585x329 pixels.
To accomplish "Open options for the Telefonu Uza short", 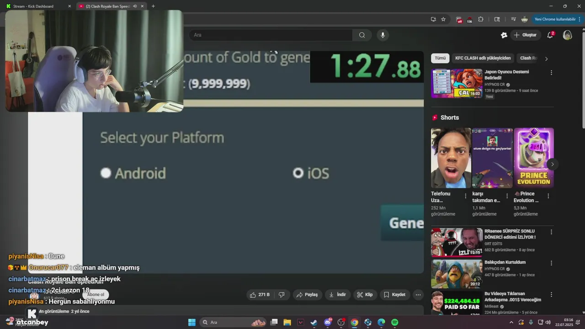I will point(466,196).
